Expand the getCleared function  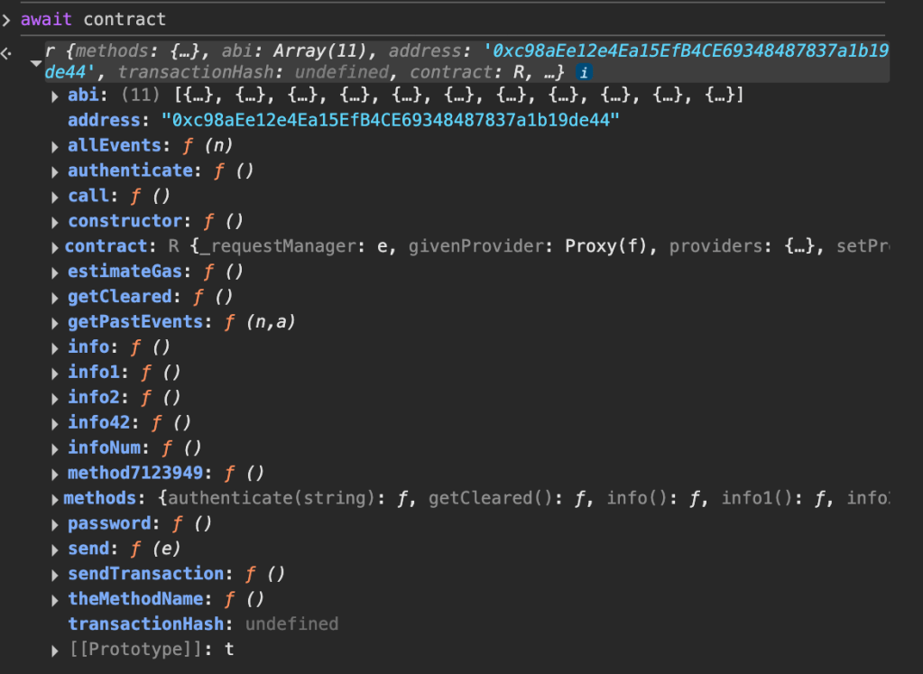pyautogui.click(x=57, y=297)
